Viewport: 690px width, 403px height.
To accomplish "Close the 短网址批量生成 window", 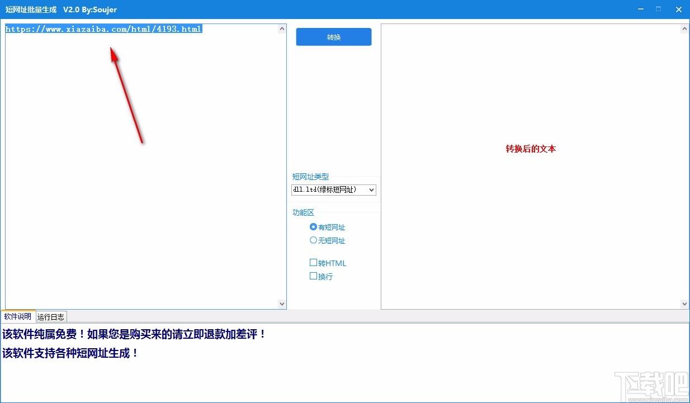I will tap(679, 9).
